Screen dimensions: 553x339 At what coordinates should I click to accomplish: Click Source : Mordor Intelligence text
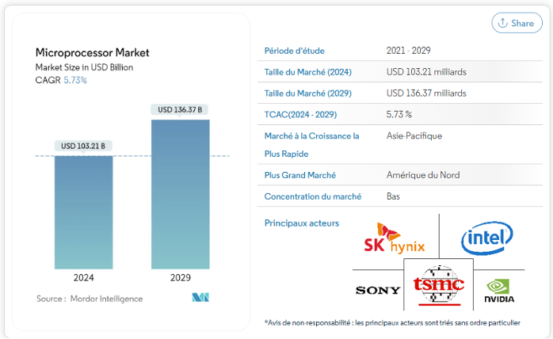click(x=90, y=299)
